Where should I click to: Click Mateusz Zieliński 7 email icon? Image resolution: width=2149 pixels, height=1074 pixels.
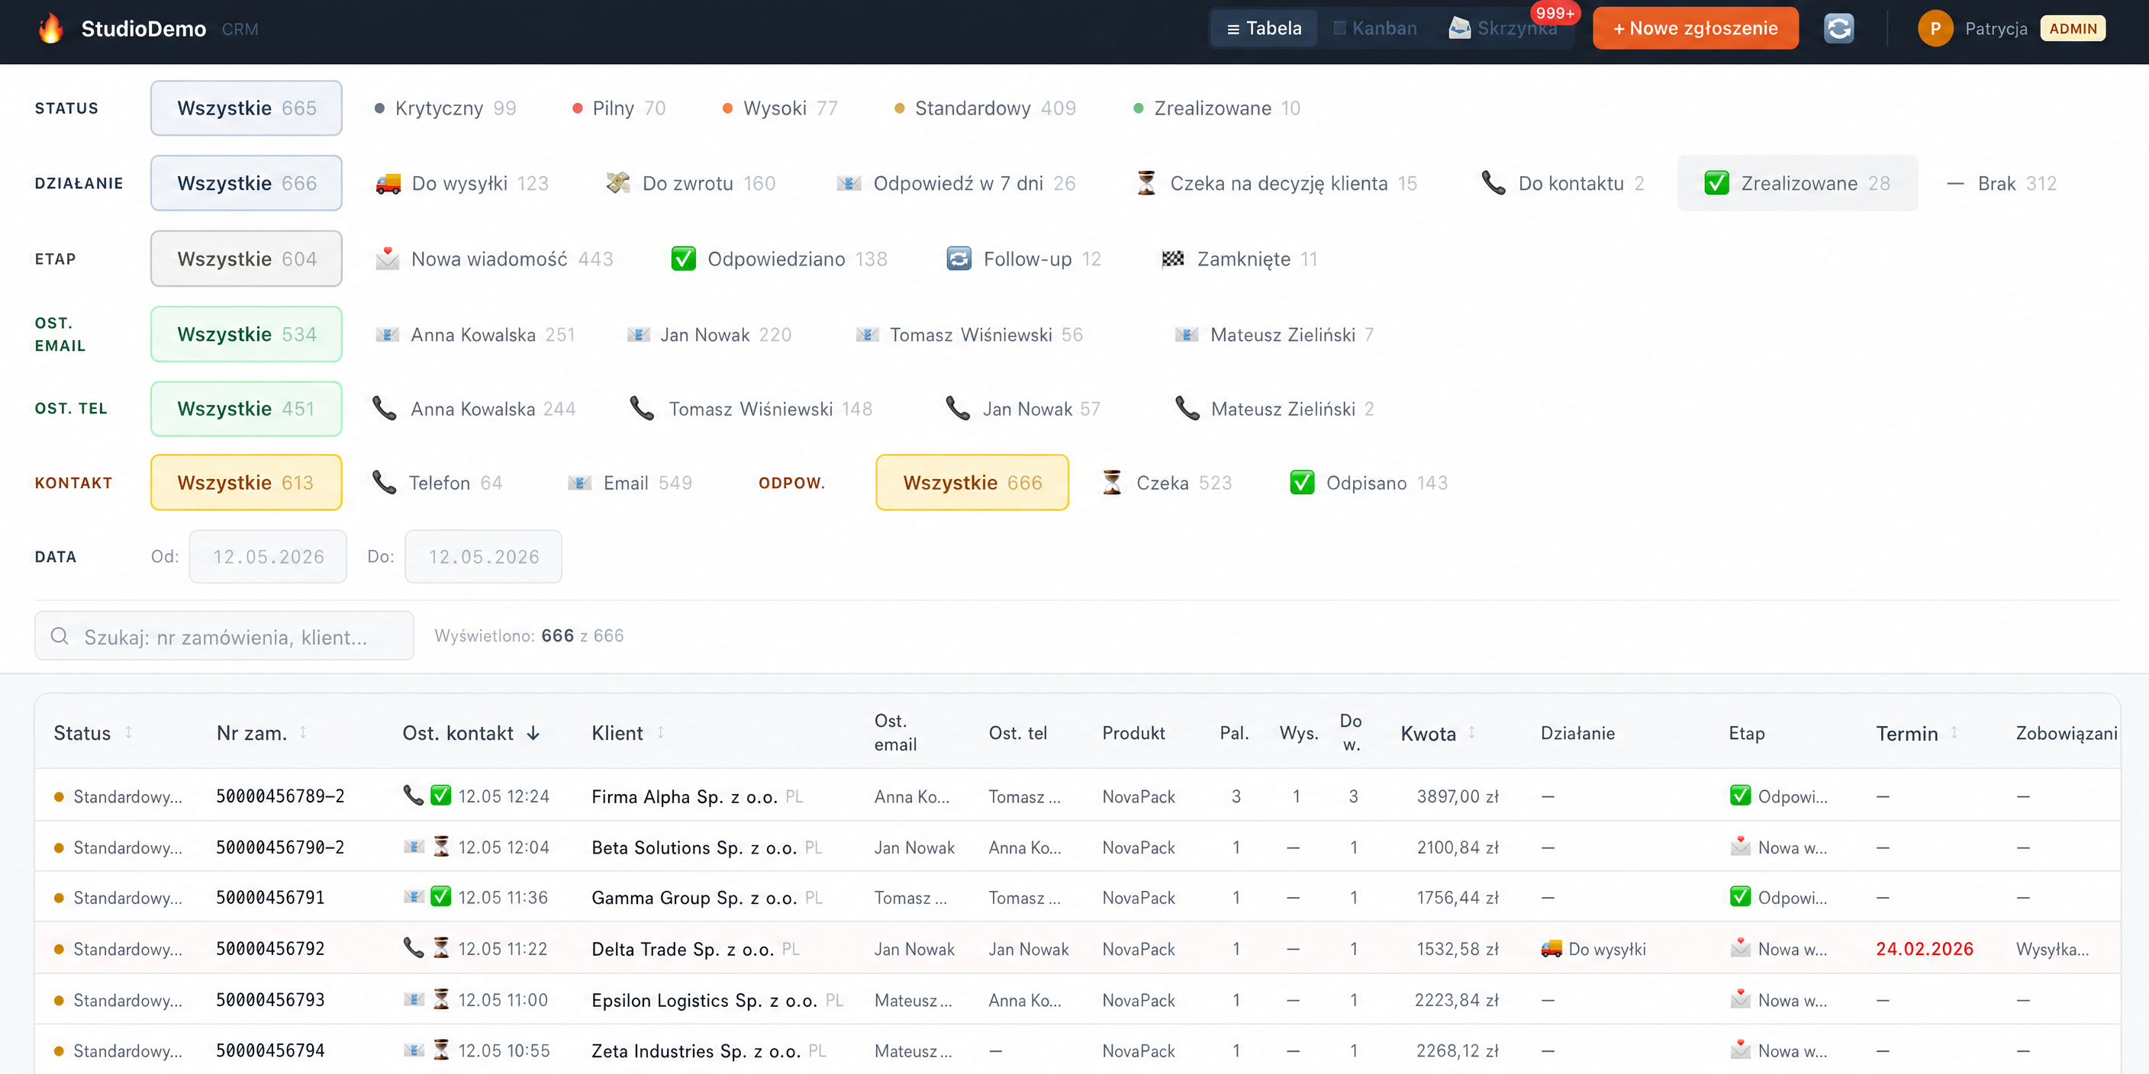[1187, 334]
